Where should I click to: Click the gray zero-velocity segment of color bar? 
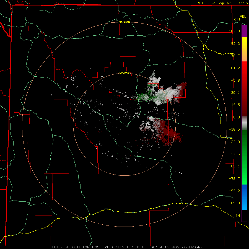[x=244, y=123]
